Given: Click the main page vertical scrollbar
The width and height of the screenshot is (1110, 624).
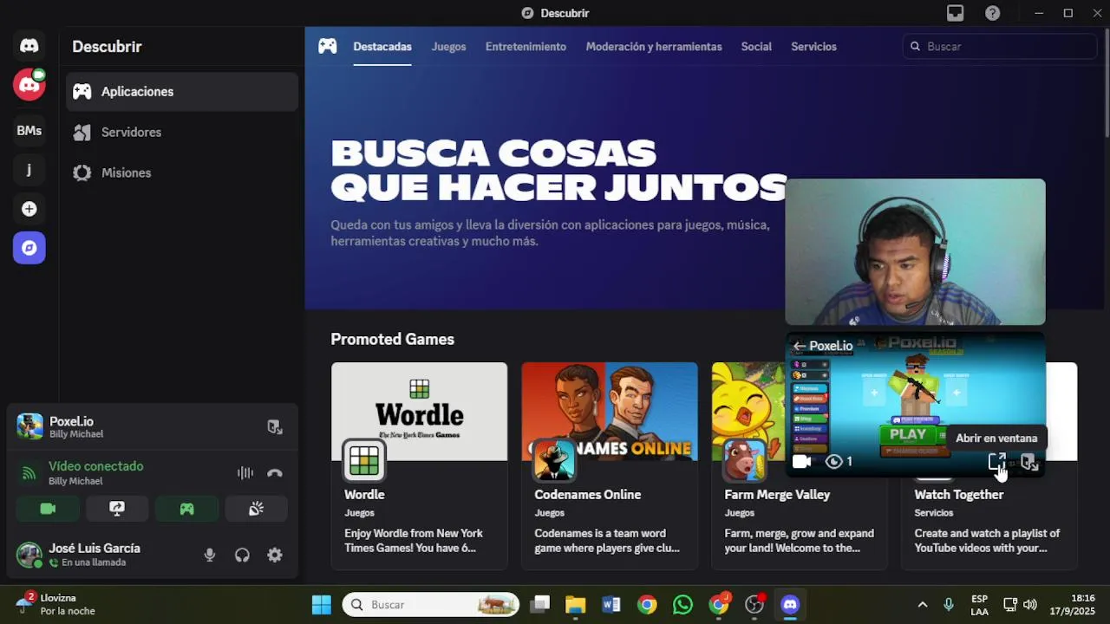Looking at the screenshot, I should point(1106,85).
